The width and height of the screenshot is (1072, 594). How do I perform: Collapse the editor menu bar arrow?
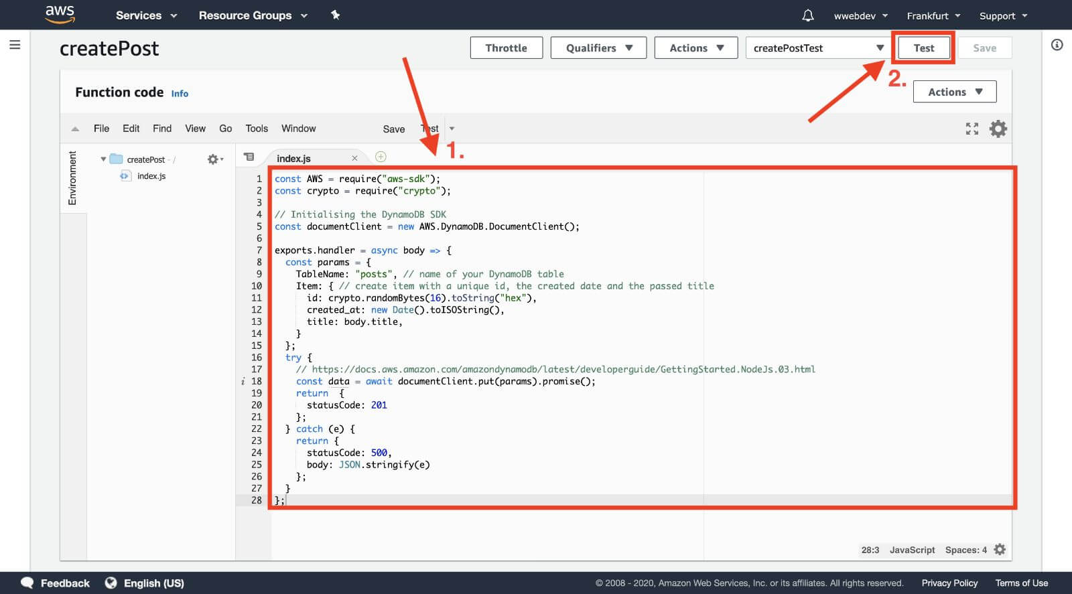pos(75,129)
